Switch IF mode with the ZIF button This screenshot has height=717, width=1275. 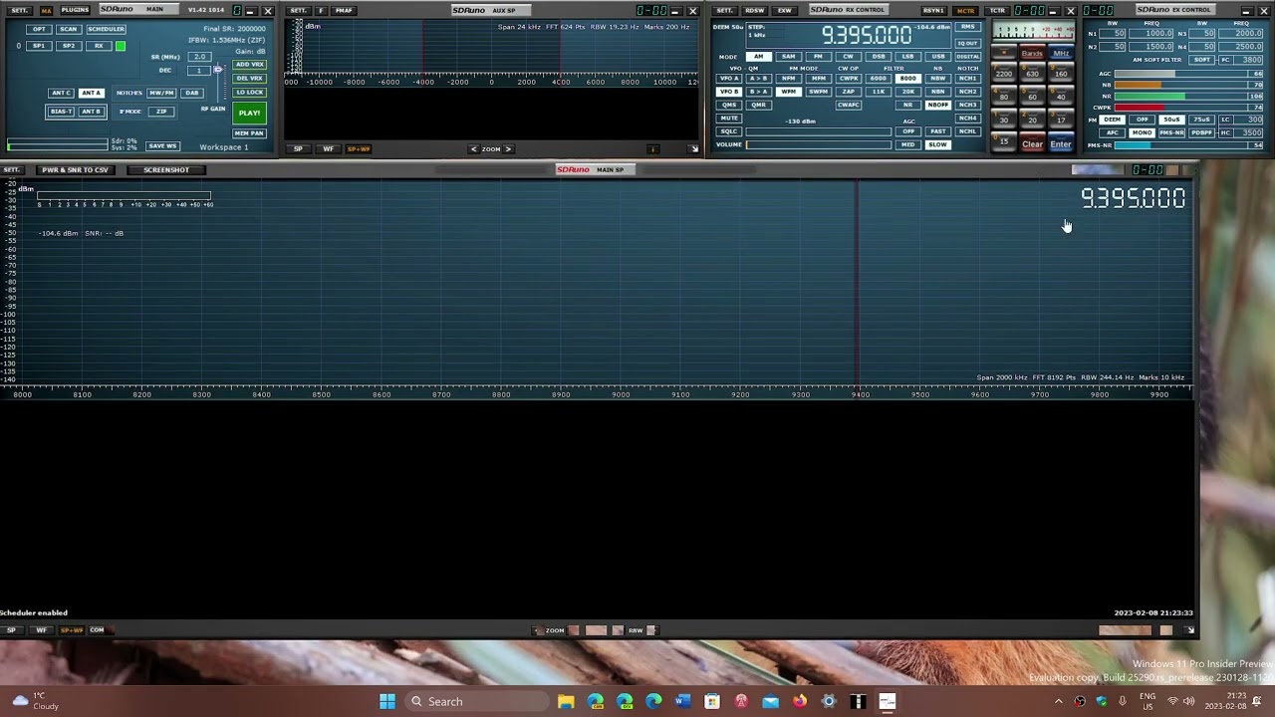coord(161,112)
